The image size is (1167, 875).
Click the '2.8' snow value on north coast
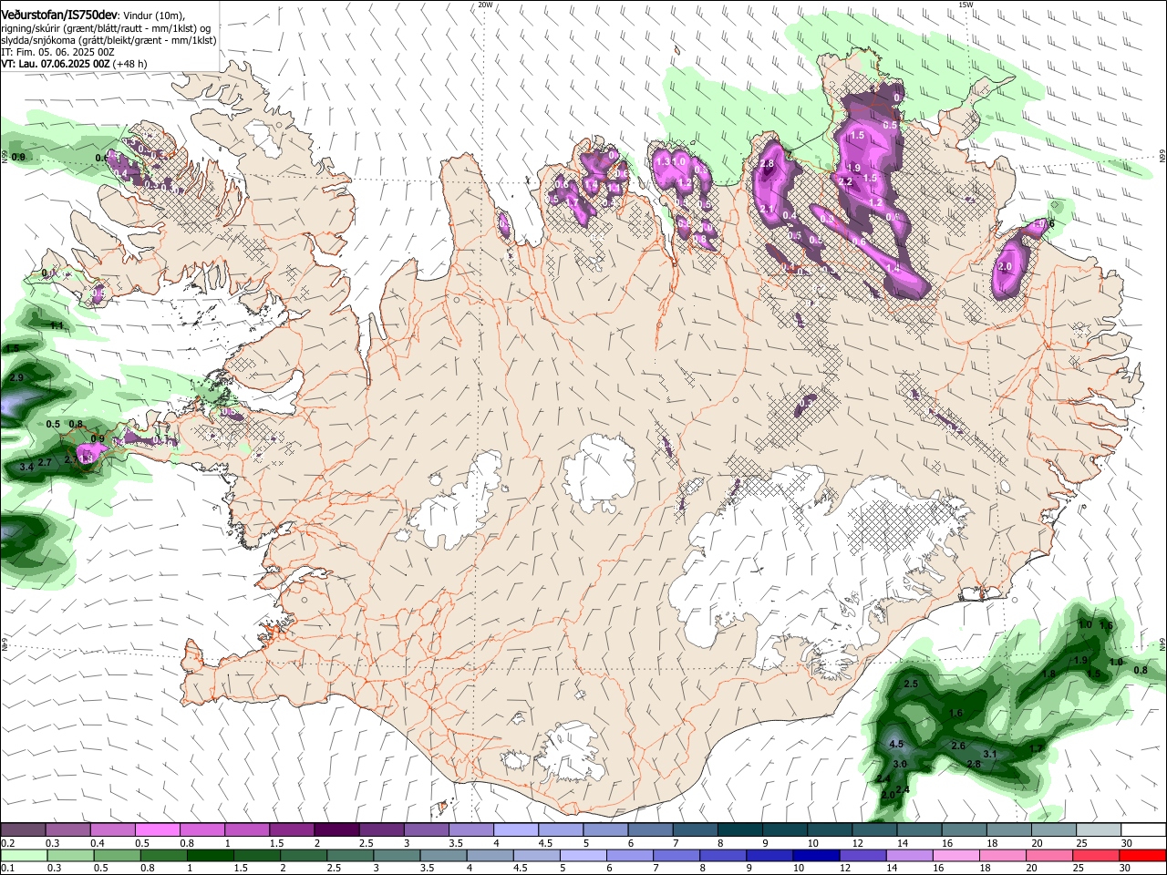coord(767,164)
